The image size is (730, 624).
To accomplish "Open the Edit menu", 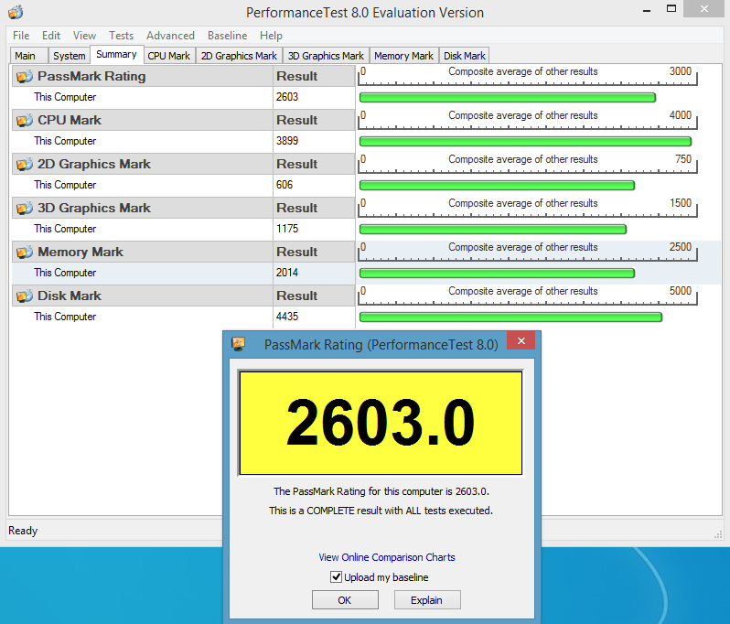I will click(50, 36).
